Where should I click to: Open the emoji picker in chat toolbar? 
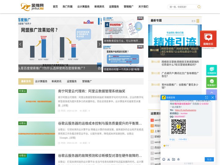click(164, 159)
